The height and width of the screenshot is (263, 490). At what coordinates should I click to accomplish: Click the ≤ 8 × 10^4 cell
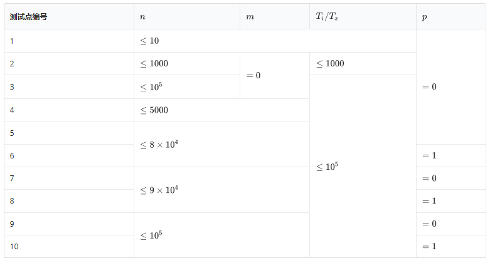point(159,144)
